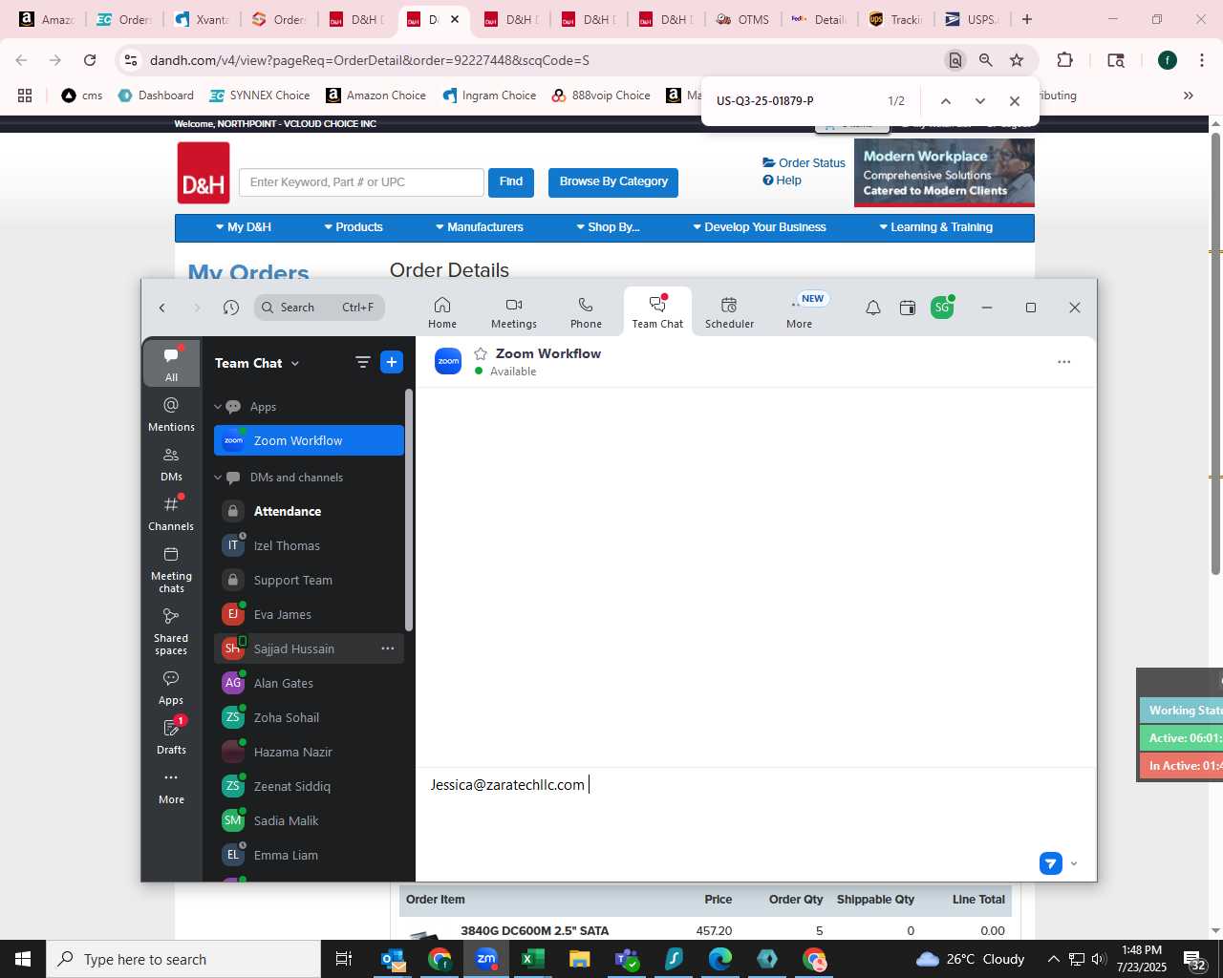Open Order Status link on D&H
The width and height of the screenshot is (1223, 978).
(804, 163)
